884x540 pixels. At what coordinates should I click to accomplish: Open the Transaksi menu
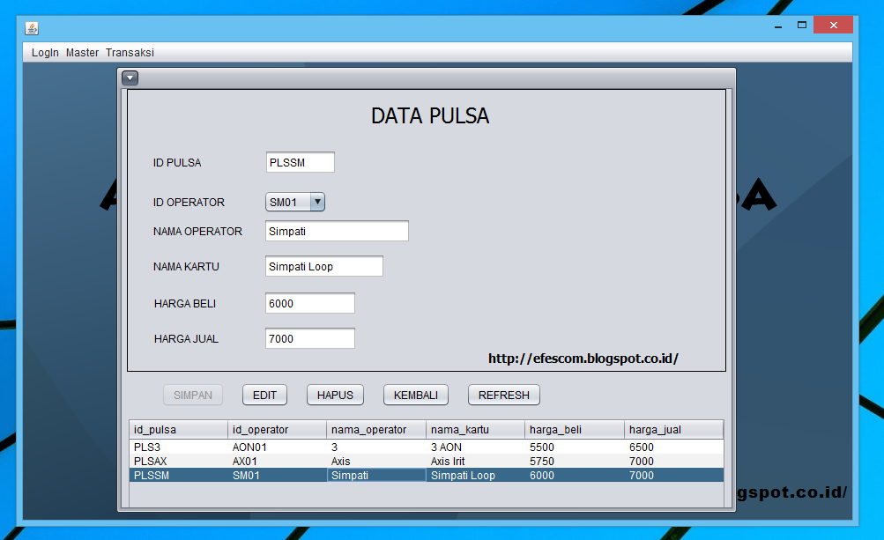click(x=129, y=52)
